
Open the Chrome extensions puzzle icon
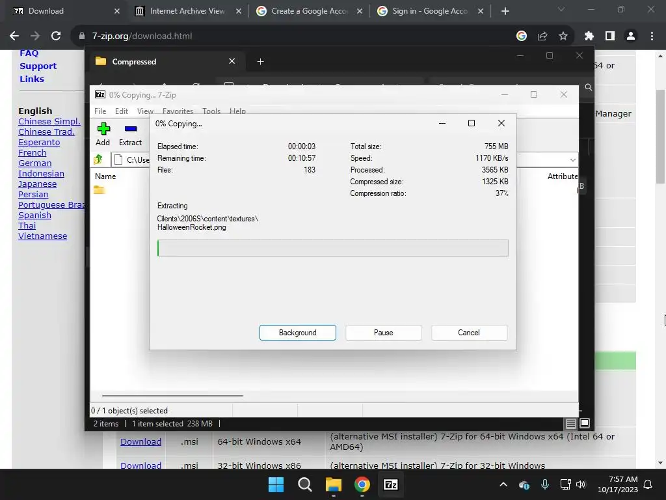589,36
